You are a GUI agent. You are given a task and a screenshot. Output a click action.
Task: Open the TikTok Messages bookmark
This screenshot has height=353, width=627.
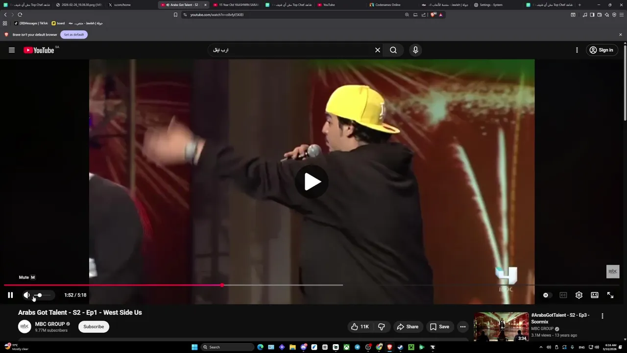point(31,23)
